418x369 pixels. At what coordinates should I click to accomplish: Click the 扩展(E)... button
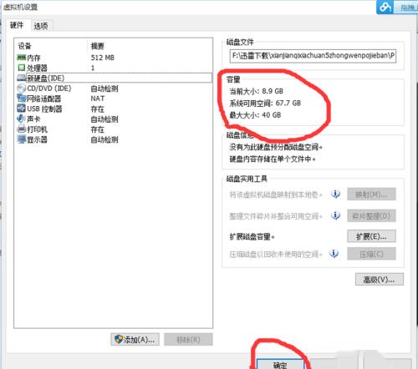[x=371, y=236]
